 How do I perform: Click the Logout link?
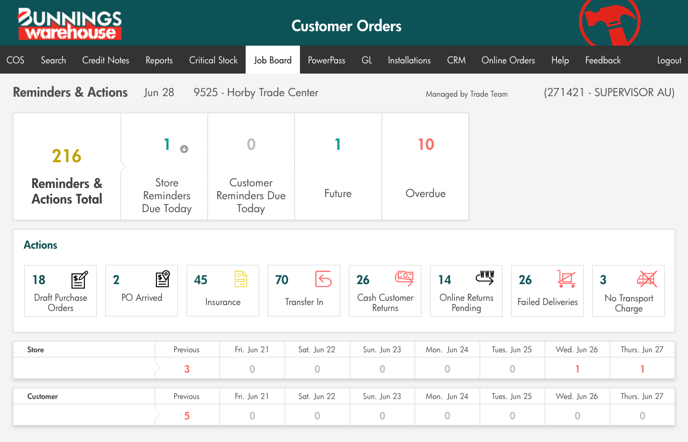(669, 60)
